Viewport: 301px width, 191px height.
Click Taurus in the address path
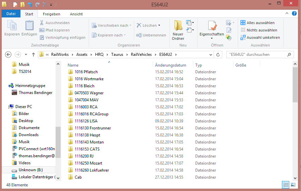[117, 55]
